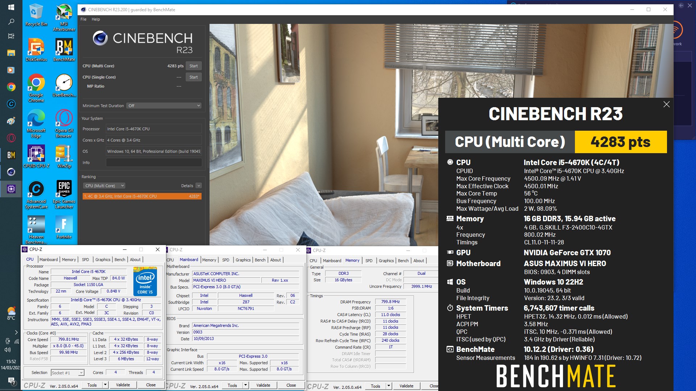The height and width of the screenshot is (391, 696).
Task: Open Windows Start menu
Action: 11,7
